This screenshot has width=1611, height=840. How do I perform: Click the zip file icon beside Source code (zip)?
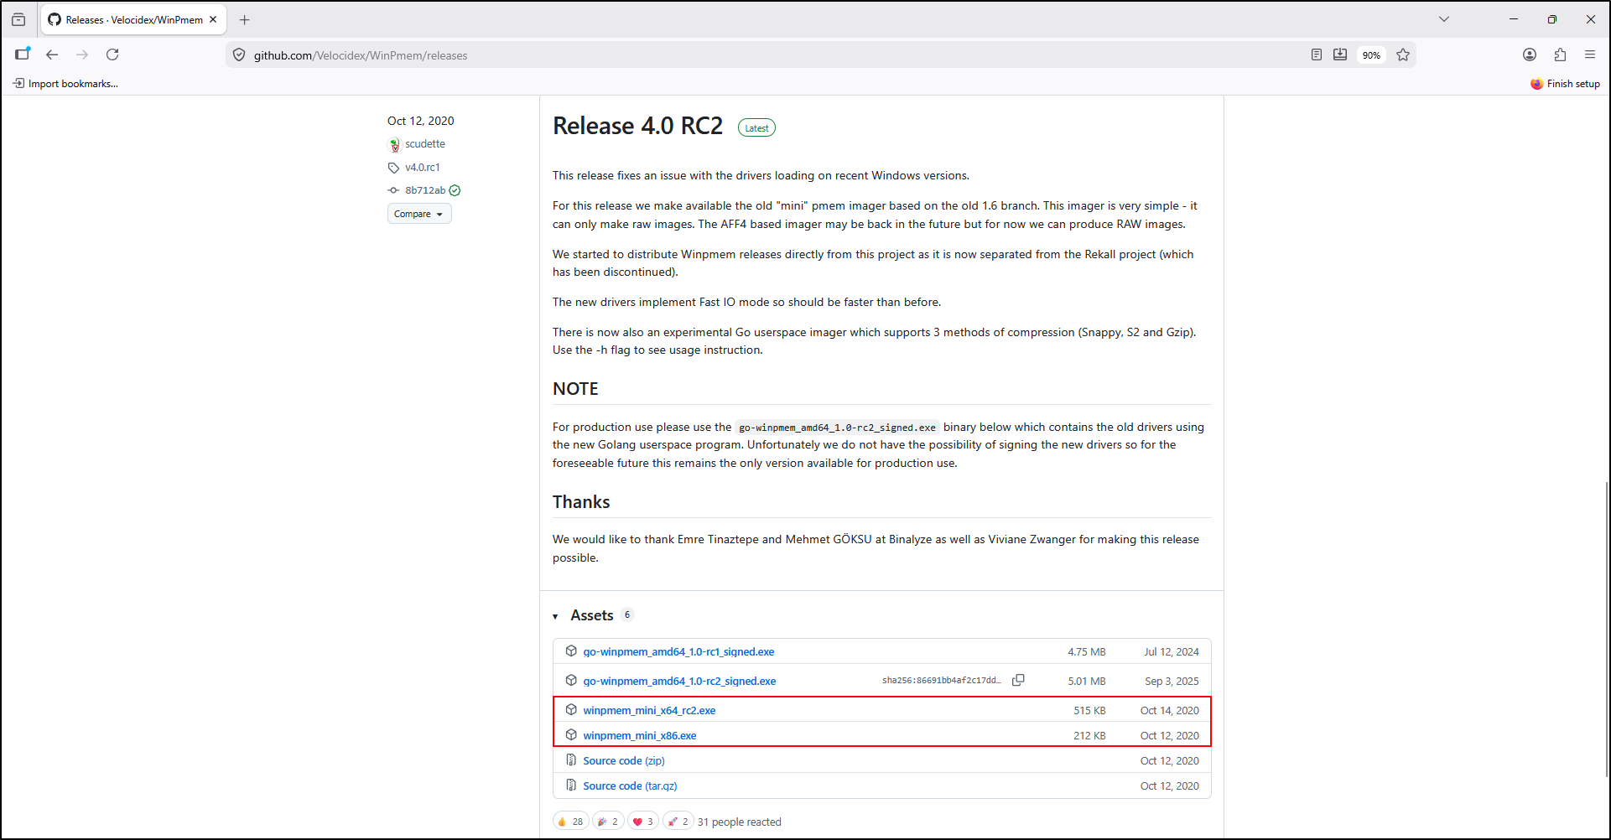[571, 760]
